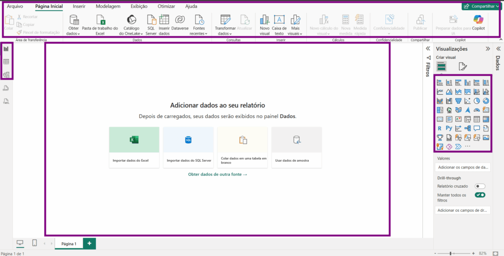504x256 pixels.
Task: Expand the Filtros pane chevrons
Action: pyautogui.click(x=428, y=49)
